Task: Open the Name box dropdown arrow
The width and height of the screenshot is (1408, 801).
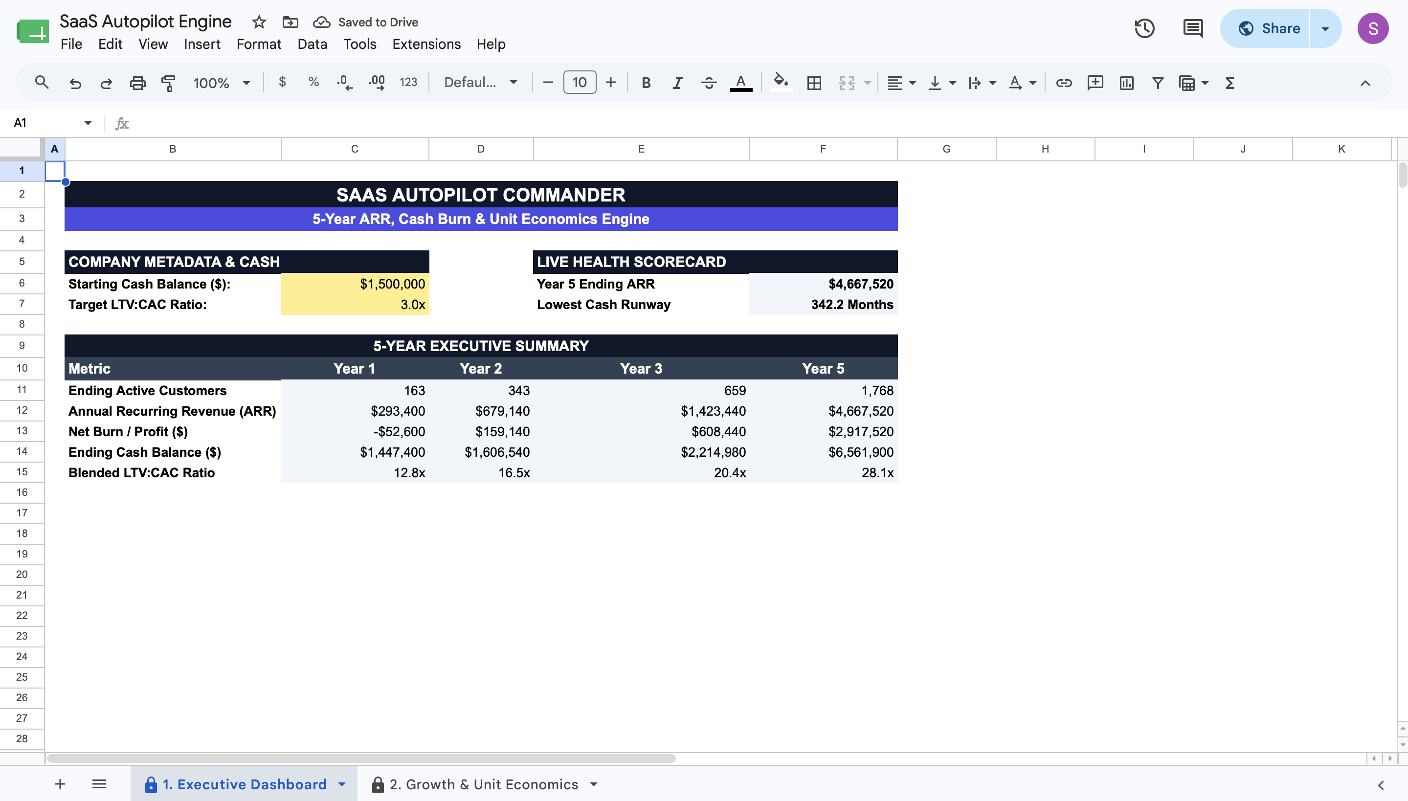Action: 88,123
